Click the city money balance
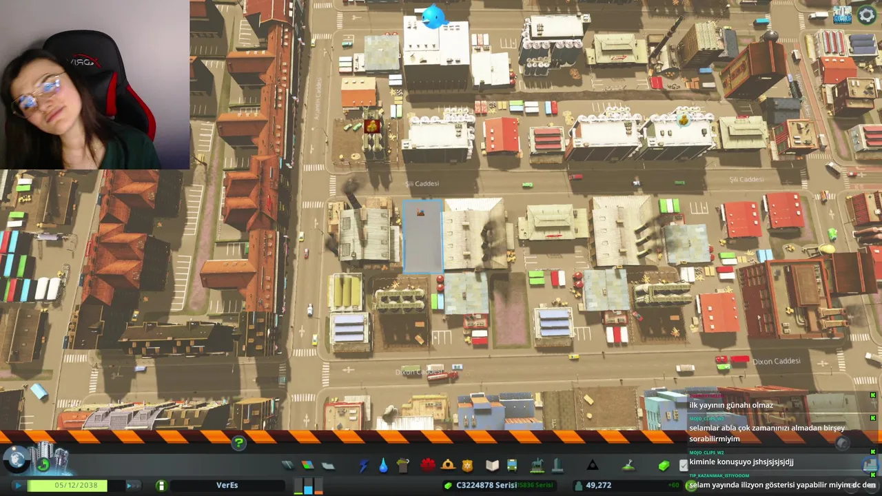Viewport: 882px width, 496px height. tap(500, 485)
